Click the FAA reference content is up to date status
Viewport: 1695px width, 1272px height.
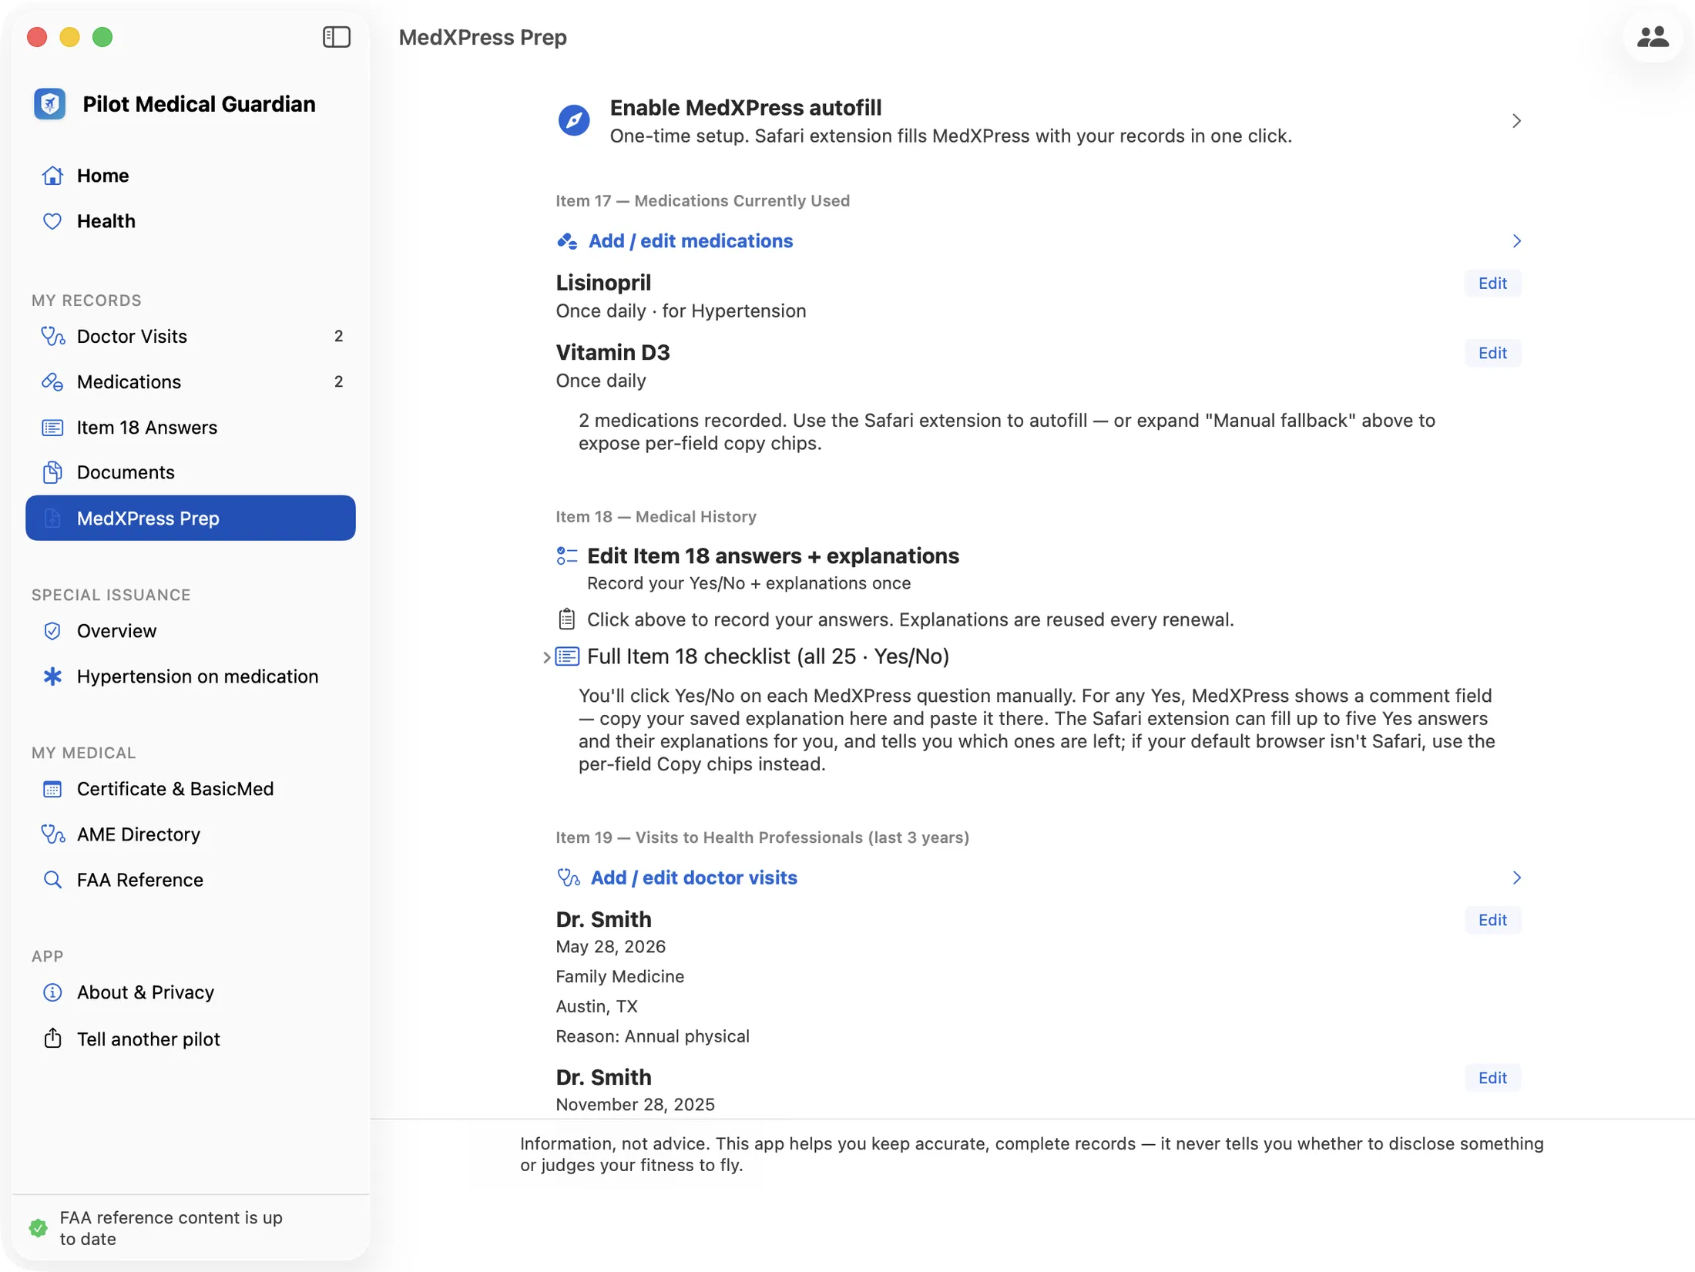(171, 1228)
